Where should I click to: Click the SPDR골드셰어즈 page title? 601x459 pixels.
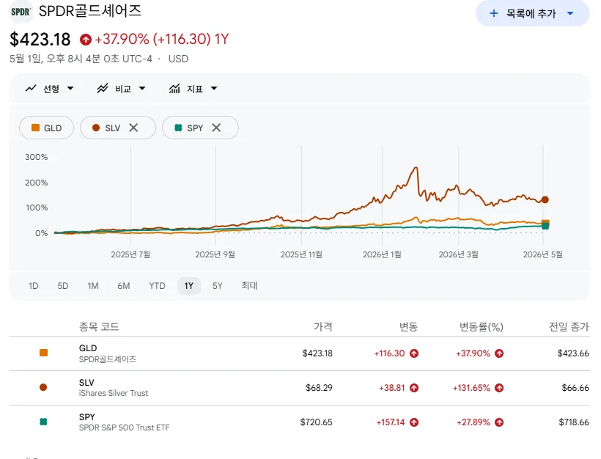point(90,11)
